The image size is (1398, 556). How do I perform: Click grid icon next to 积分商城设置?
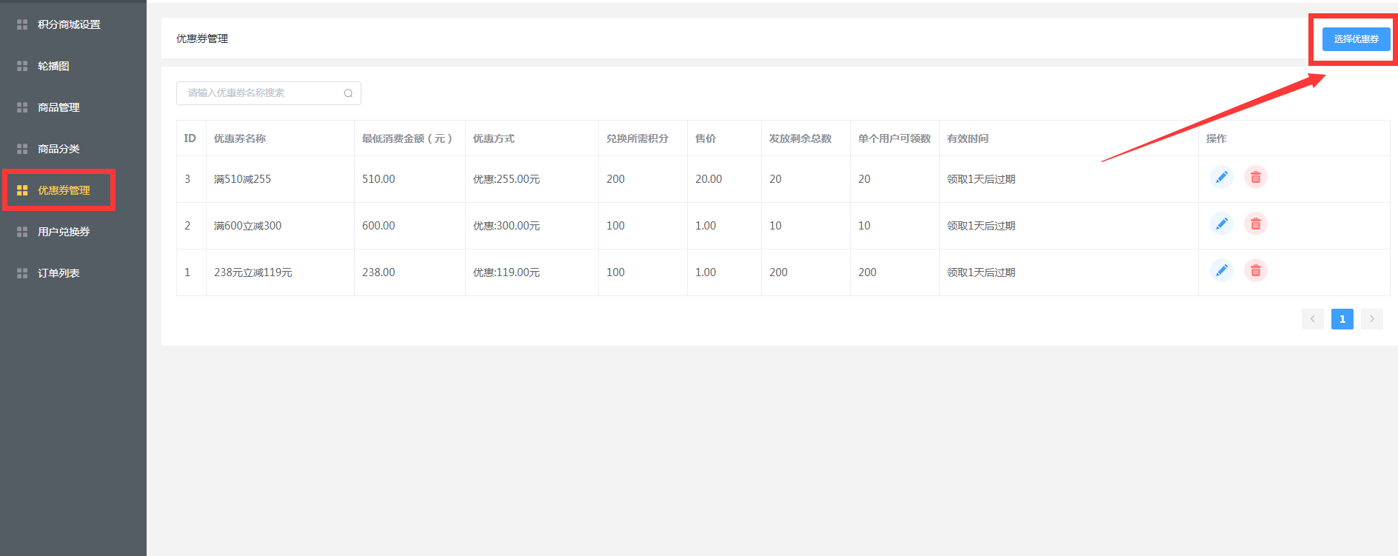[x=22, y=24]
